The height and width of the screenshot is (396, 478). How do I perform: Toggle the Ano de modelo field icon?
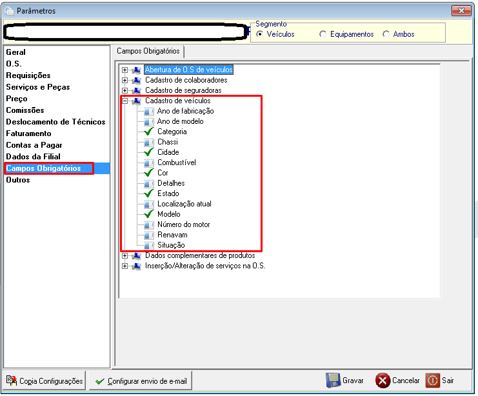[149, 122]
